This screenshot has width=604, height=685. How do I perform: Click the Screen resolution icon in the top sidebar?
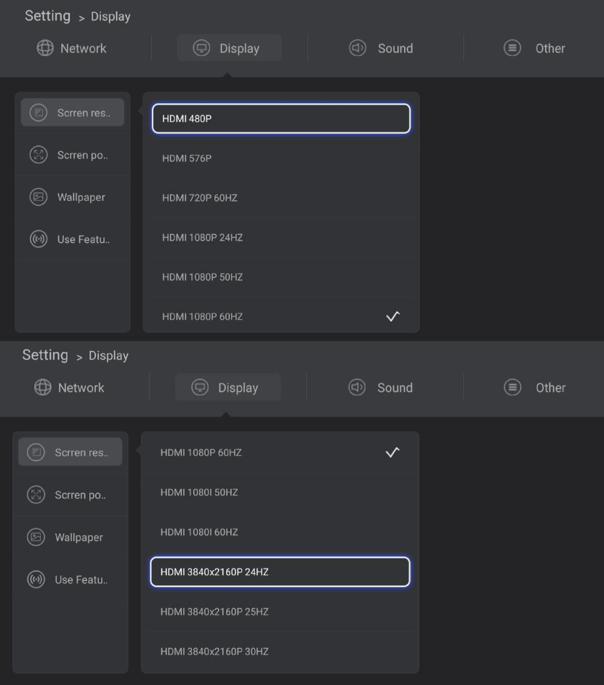click(x=39, y=113)
